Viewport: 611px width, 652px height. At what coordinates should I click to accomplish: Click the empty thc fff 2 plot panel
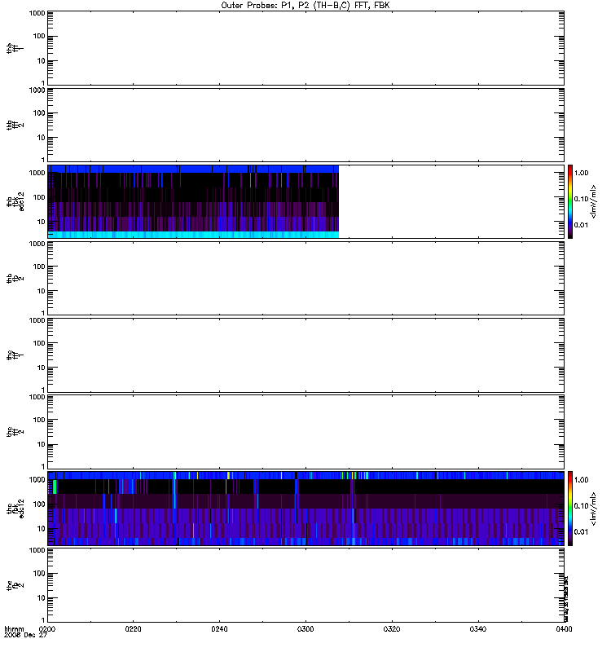pos(305,432)
